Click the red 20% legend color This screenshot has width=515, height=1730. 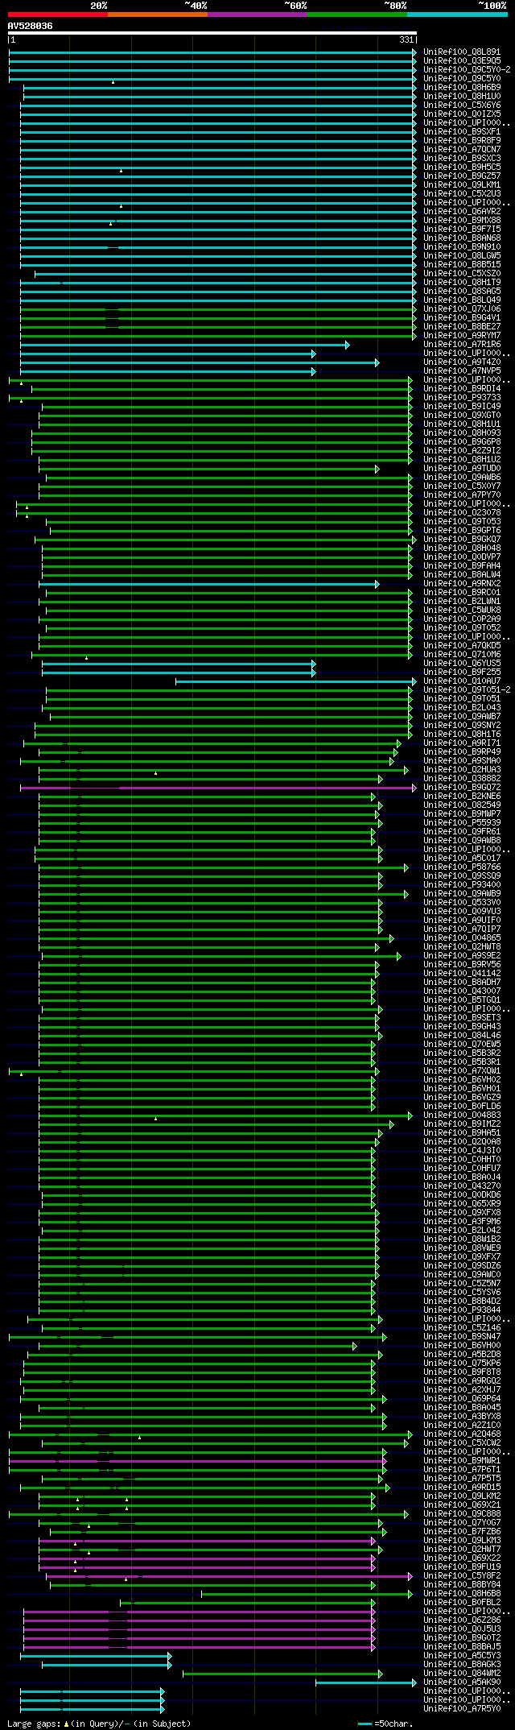click(x=58, y=14)
